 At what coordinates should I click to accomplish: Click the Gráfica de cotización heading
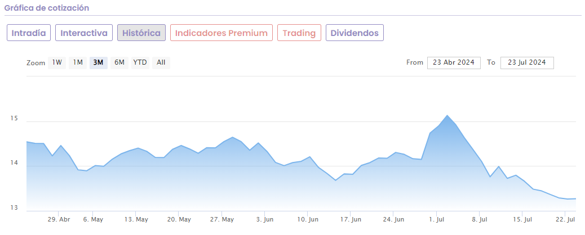pos(47,8)
